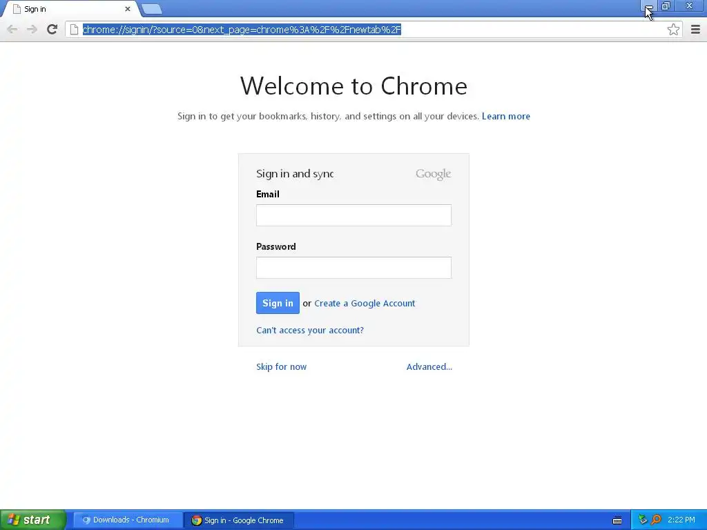
Task: Click into the Password field
Action: pos(353,268)
